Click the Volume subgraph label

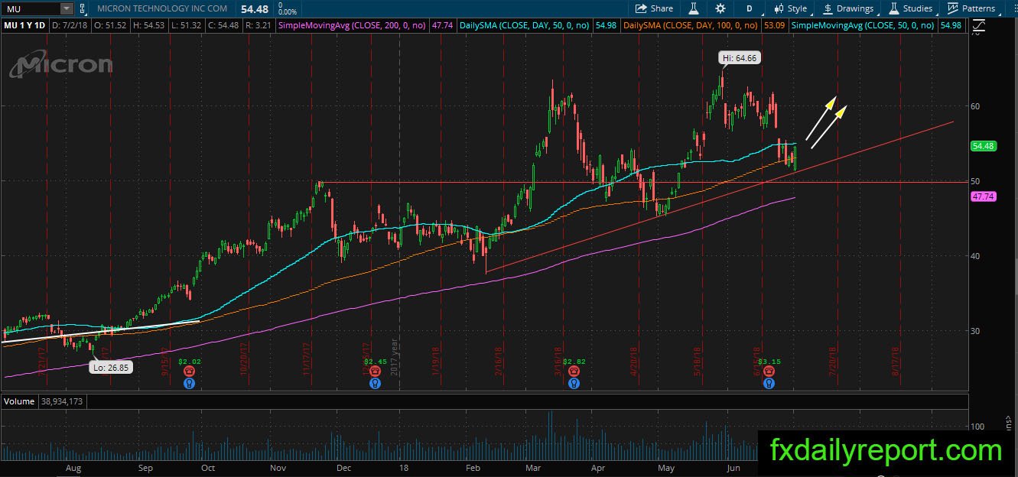[x=19, y=401]
